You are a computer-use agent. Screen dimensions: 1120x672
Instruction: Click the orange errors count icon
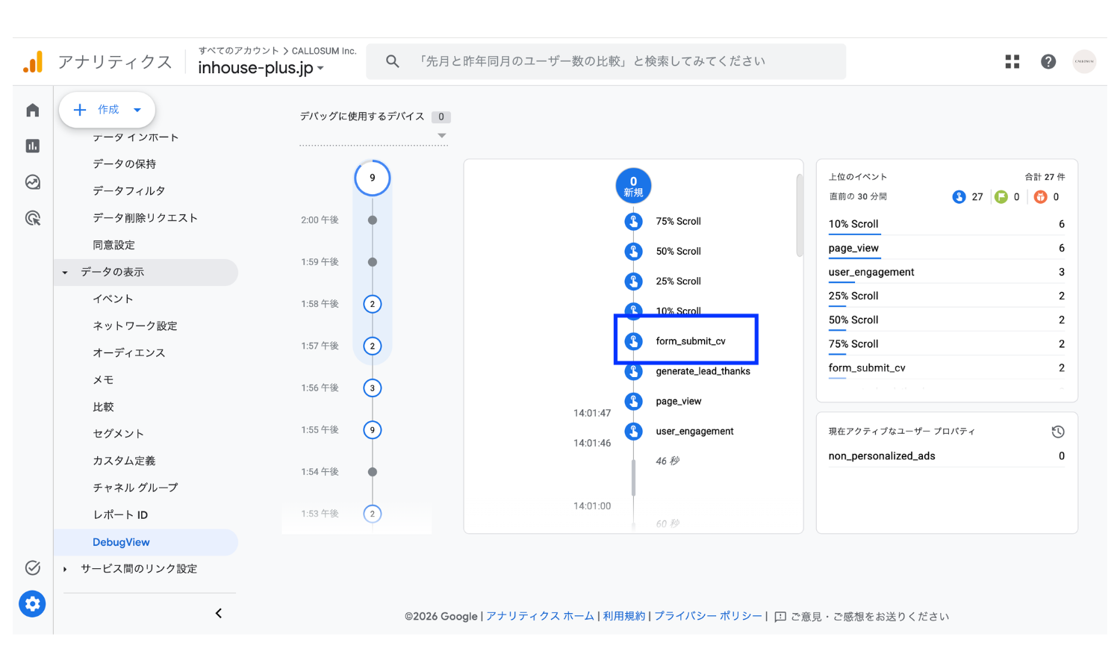[1040, 196]
